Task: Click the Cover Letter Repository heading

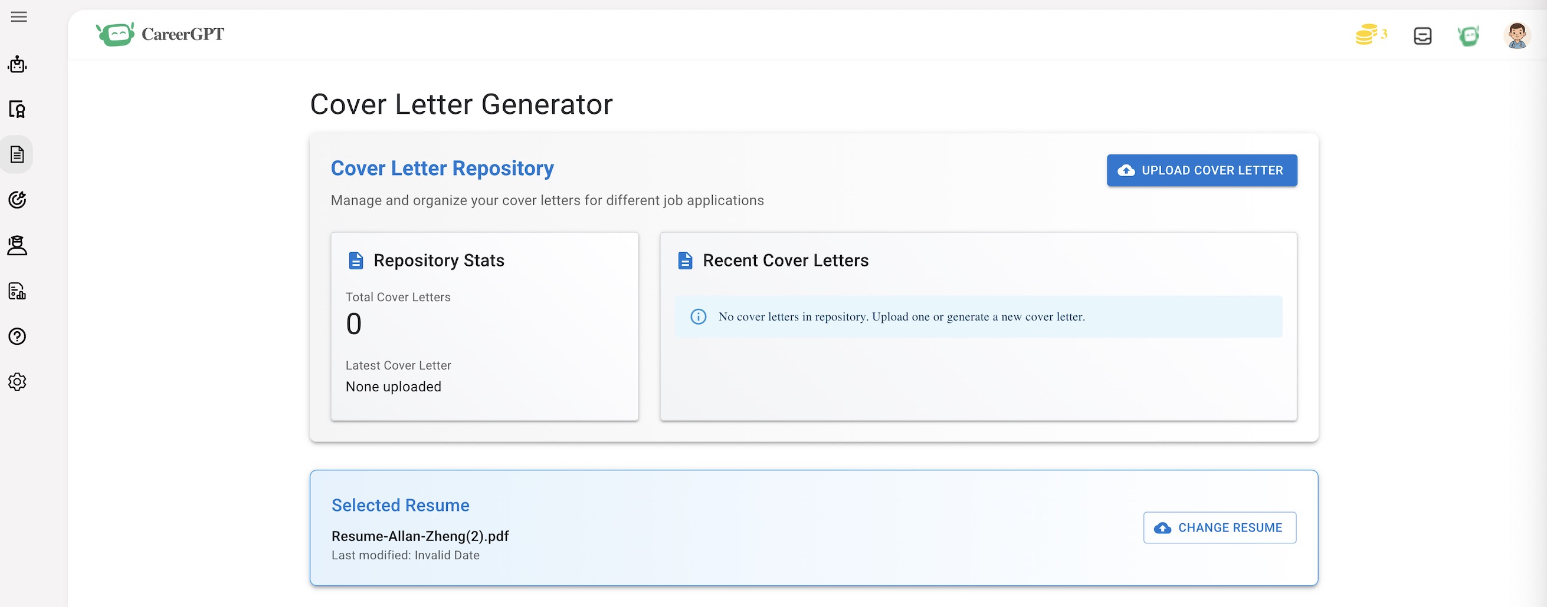Action: point(442,169)
